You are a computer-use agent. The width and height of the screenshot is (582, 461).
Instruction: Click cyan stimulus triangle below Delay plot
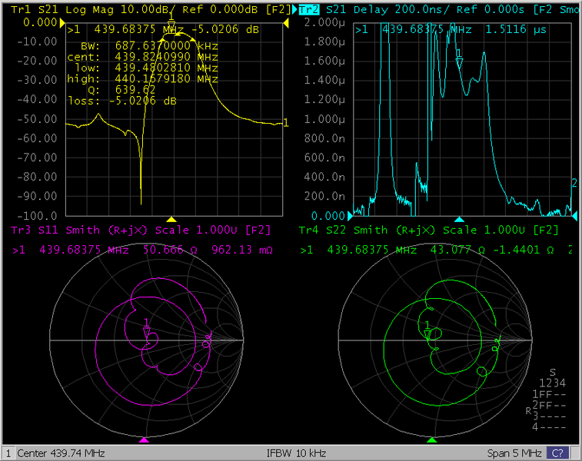click(459, 220)
